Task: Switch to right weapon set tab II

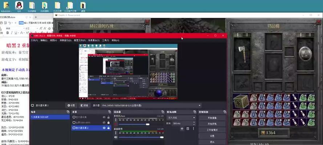Action: click(x=310, y=35)
